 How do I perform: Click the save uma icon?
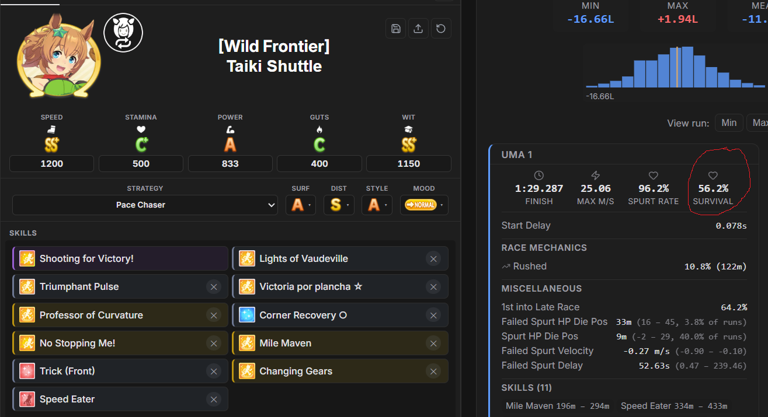[x=396, y=29]
